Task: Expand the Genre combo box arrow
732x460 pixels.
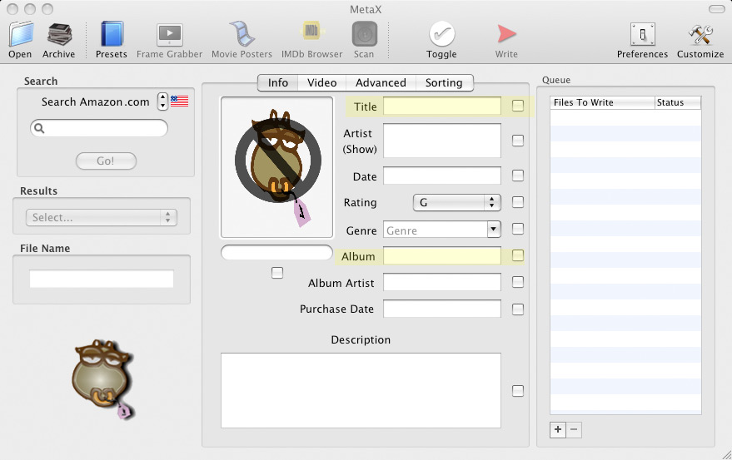Action: tap(494, 229)
